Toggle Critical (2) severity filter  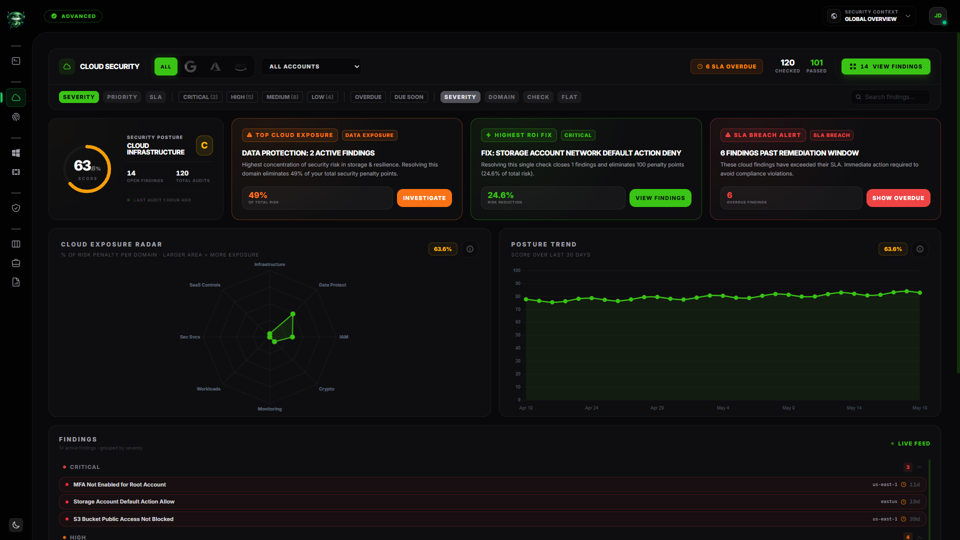[200, 97]
